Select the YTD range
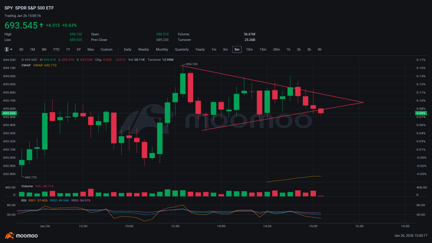Viewport: 432px width, 243px height. point(56,49)
